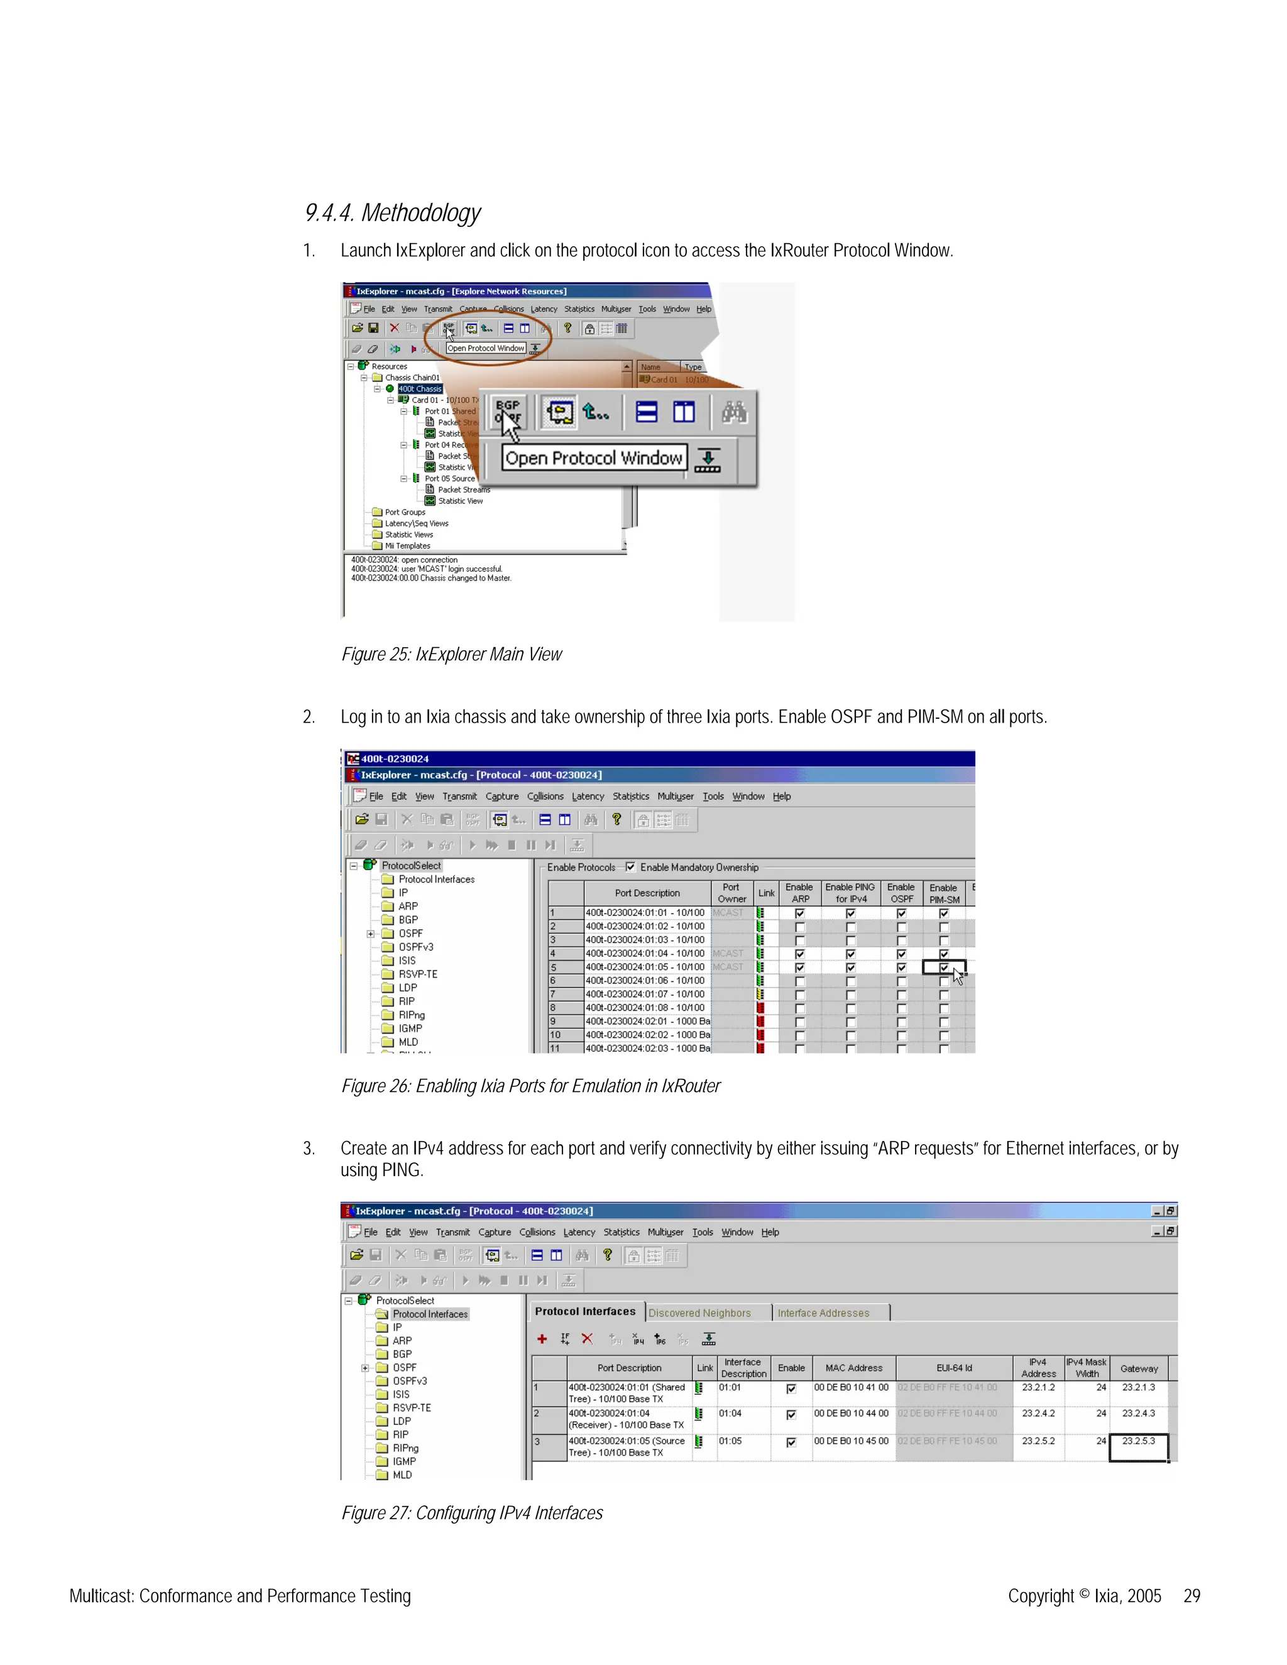The height and width of the screenshot is (1665, 1287).
Task: Open Tools menu in Figure 26 window
Action: [x=713, y=797]
